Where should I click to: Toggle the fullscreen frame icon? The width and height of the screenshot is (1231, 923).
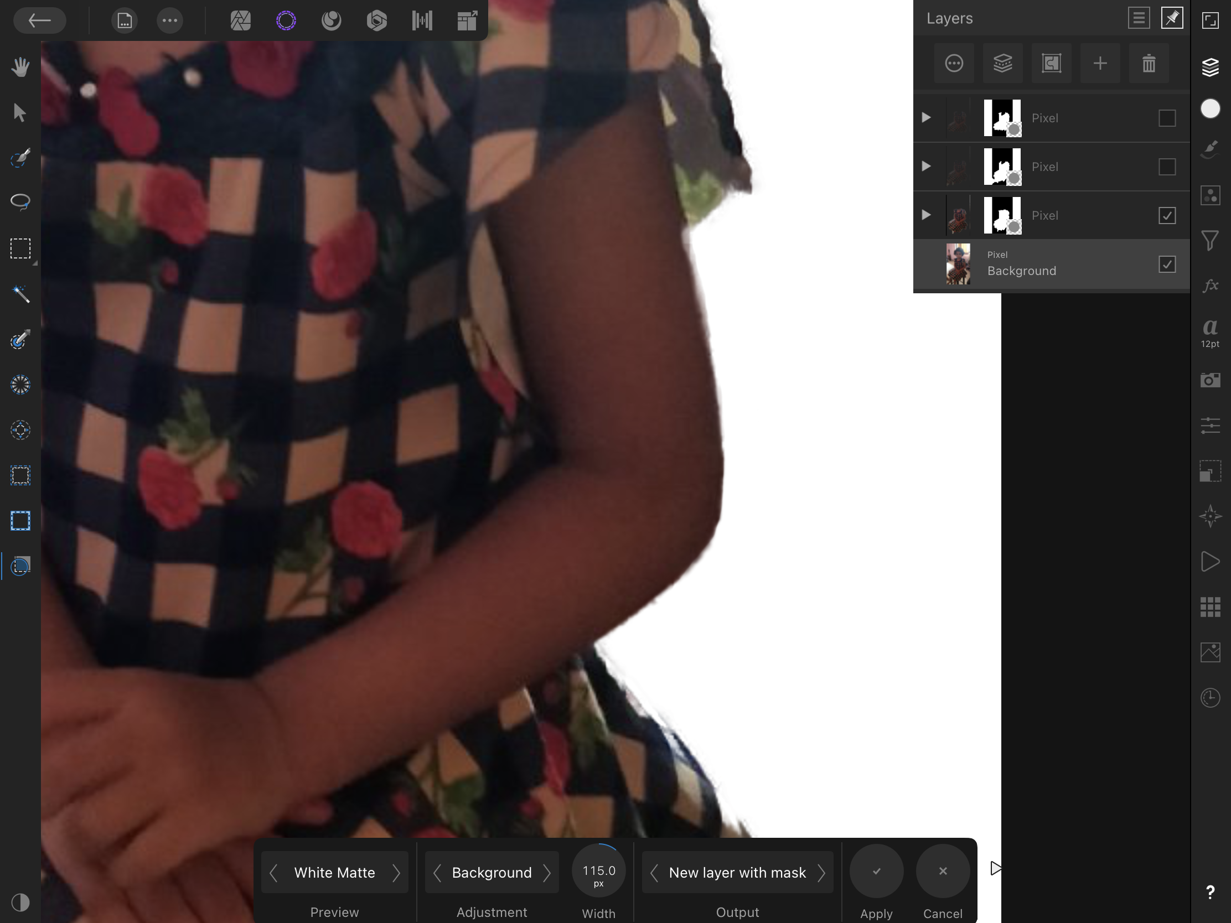tap(1211, 20)
